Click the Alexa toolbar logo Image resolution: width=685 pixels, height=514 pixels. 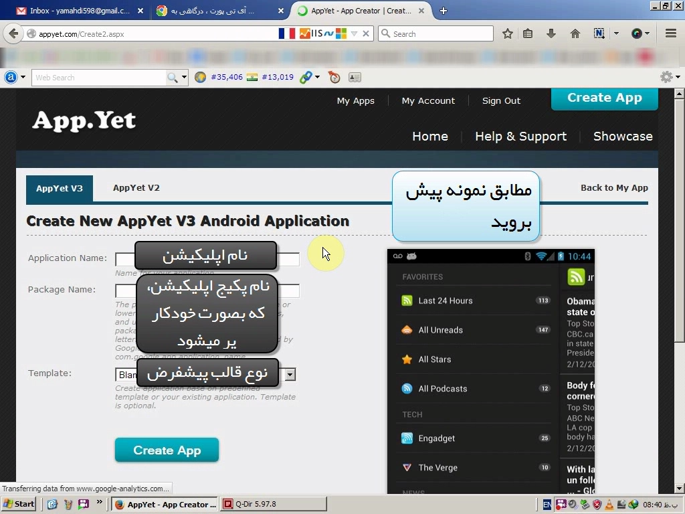click(x=11, y=78)
